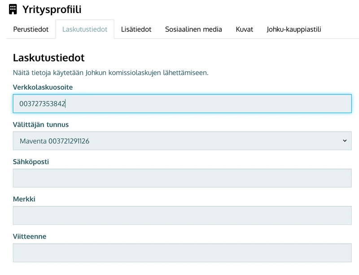The image size is (359, 275).
Task: Click into the Sähköposti field
Action: point(182,178)
